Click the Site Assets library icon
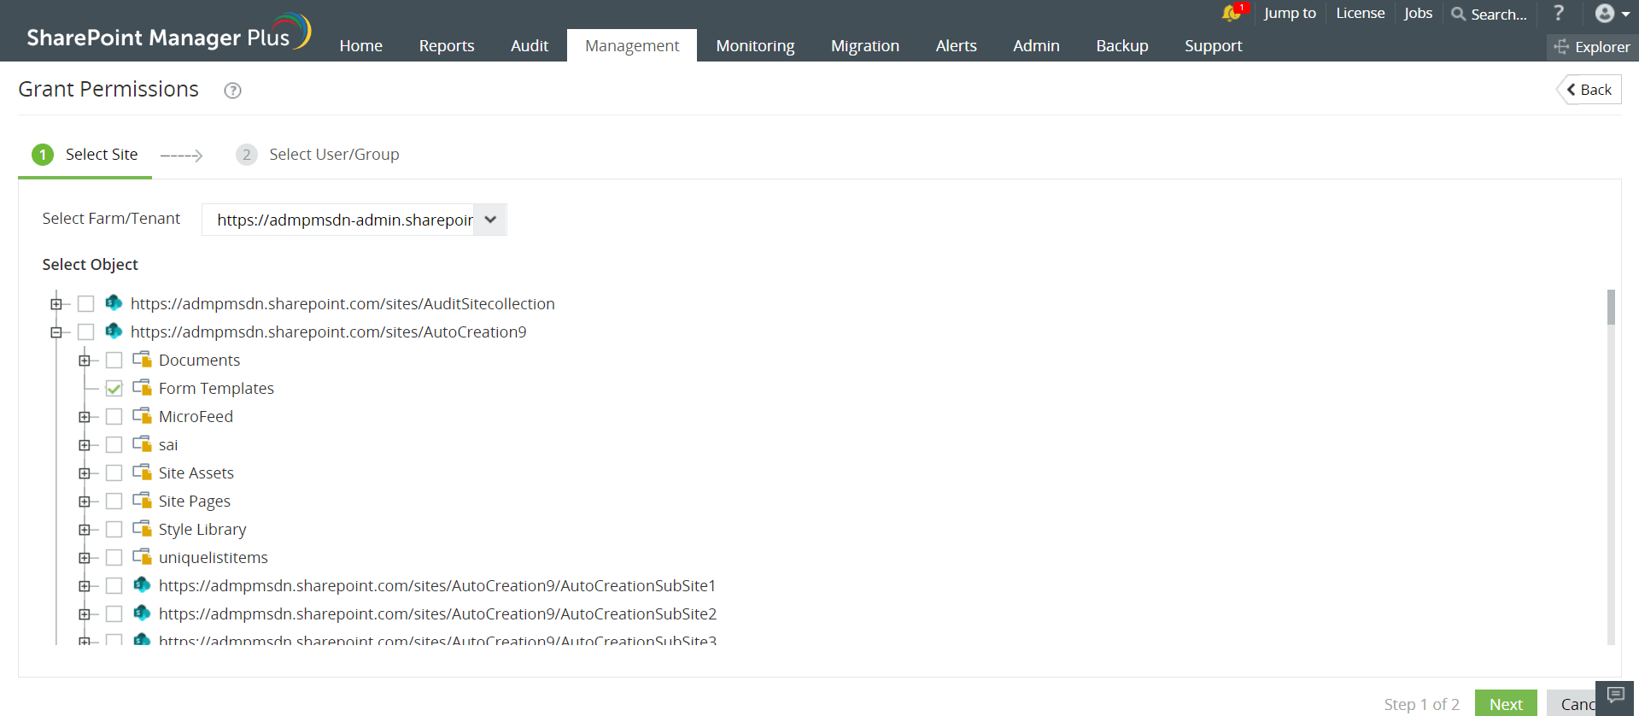The width and height of the screenshot is (1639, 716). tap(142, 472)
